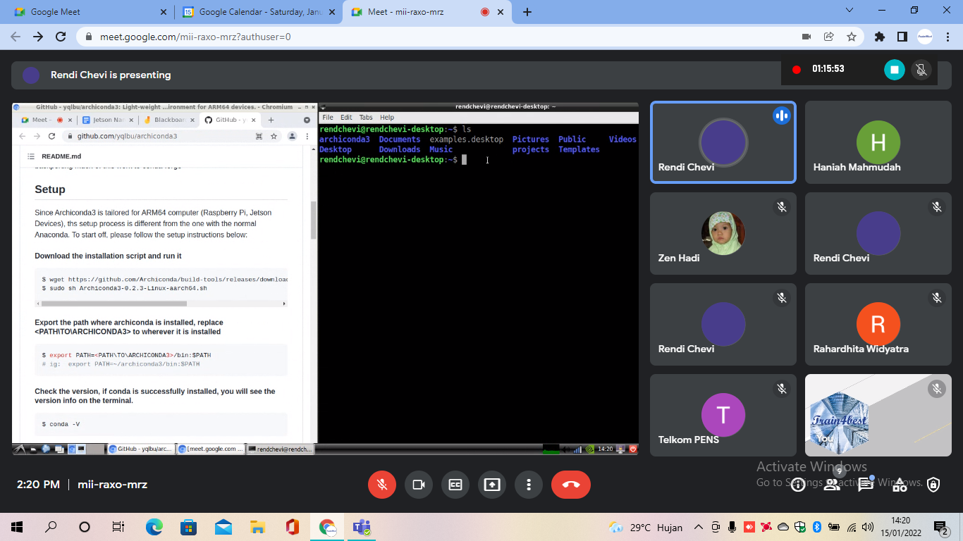Switch to the Google Meet first tab
The height and width of the screenshot is (541, 963).
(89, 12)
